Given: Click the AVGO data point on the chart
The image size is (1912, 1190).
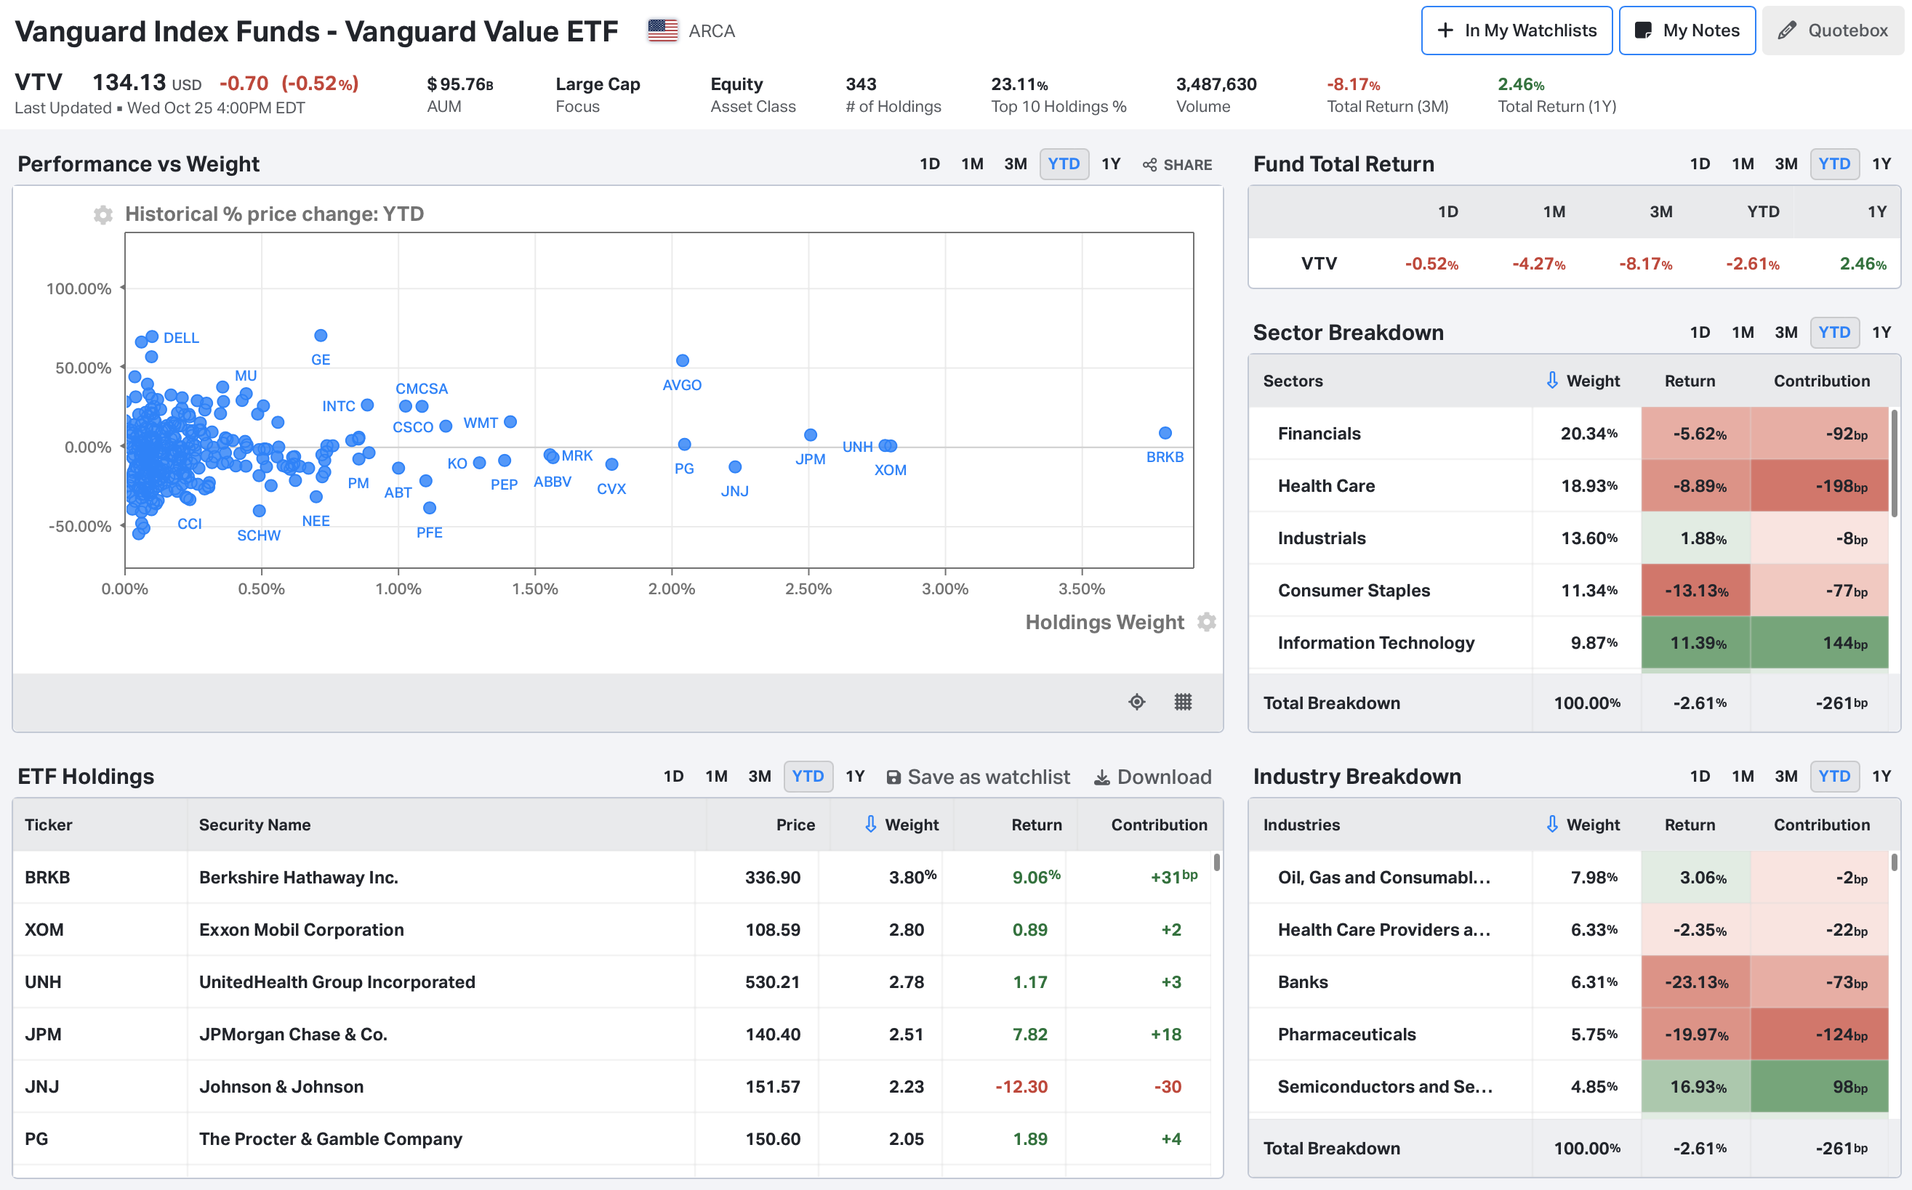Looking at the screenshot, I should [682, 360].
